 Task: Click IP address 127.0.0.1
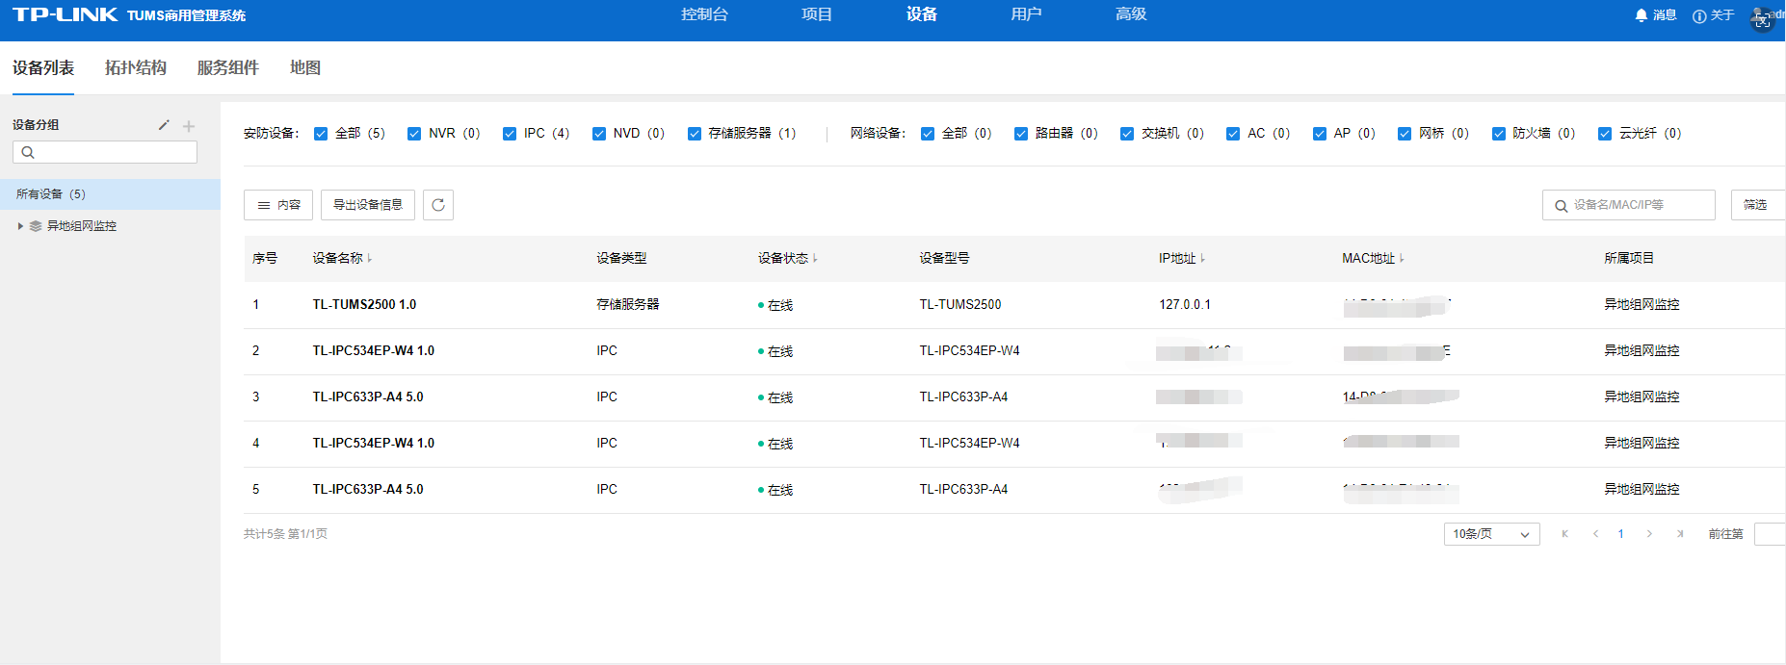1185,305
